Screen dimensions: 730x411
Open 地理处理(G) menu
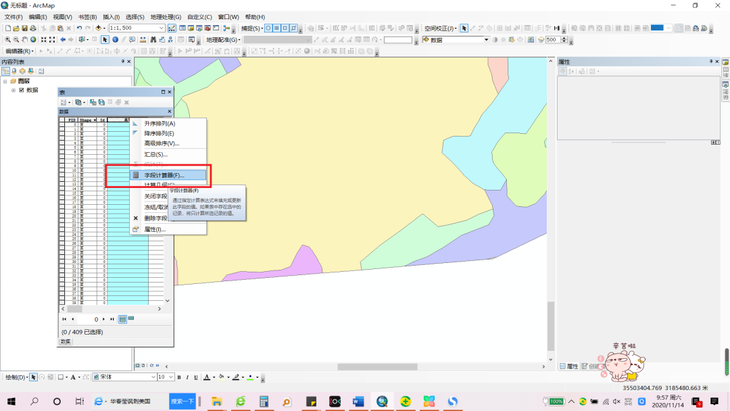click(166, 17)
